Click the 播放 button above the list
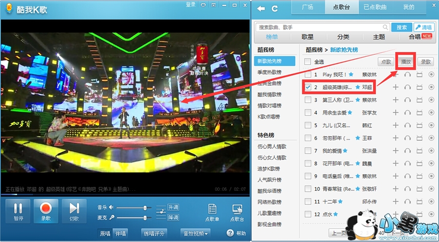This screenshot has width=439, height=242. pos(406,62)
